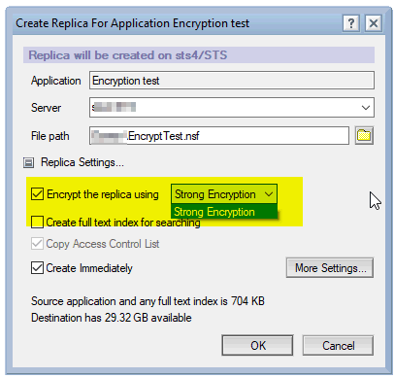Click the Copy Access Control List checkbox
Viewport: 394px width, 378px height.
(x=37, y=244)
